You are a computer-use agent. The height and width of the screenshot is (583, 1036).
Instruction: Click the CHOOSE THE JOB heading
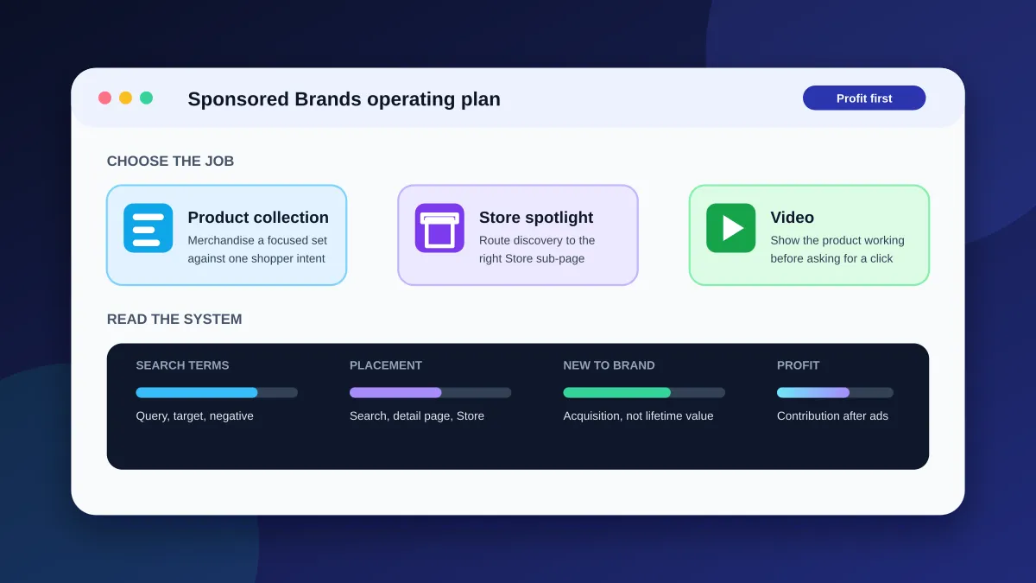click(170, 162)
